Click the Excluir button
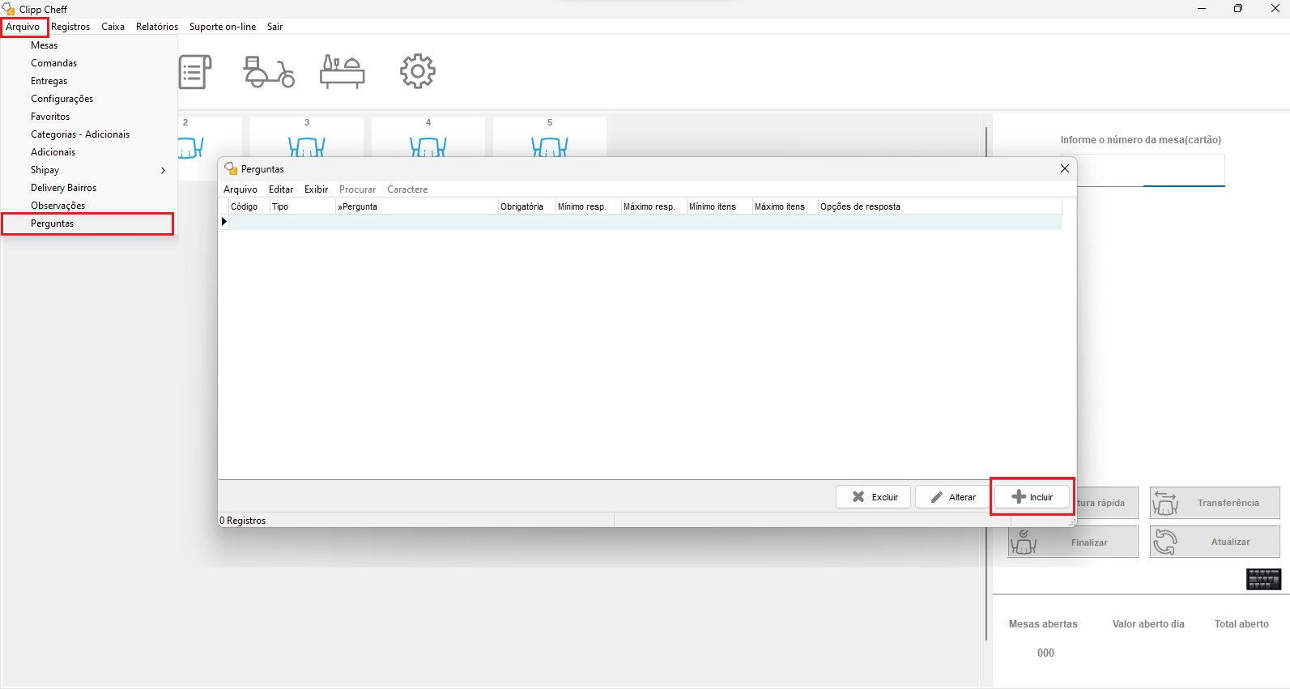 point(873,497)
